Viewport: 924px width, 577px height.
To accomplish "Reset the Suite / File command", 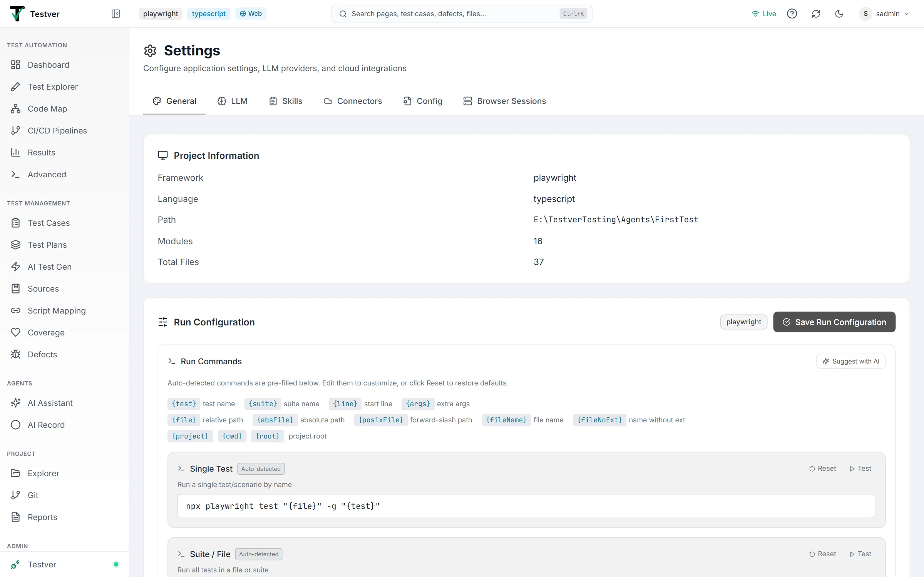I will coord(823,554).
